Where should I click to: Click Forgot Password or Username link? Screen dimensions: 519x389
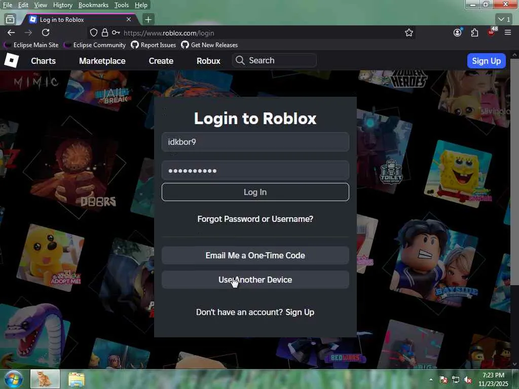click(x=255, y=219)
